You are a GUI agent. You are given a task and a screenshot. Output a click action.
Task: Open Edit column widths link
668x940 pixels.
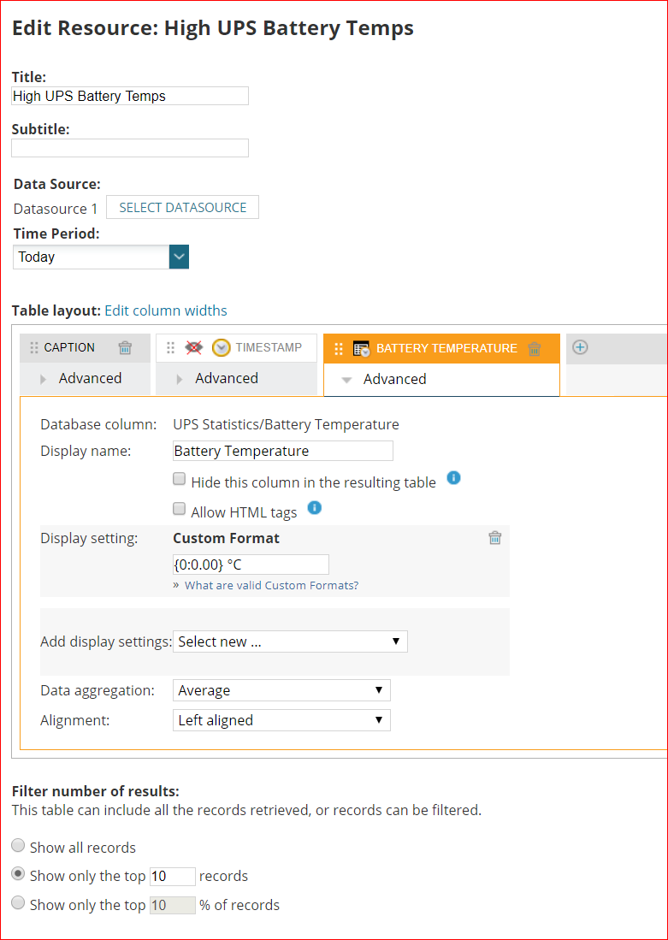click(166, 310)
